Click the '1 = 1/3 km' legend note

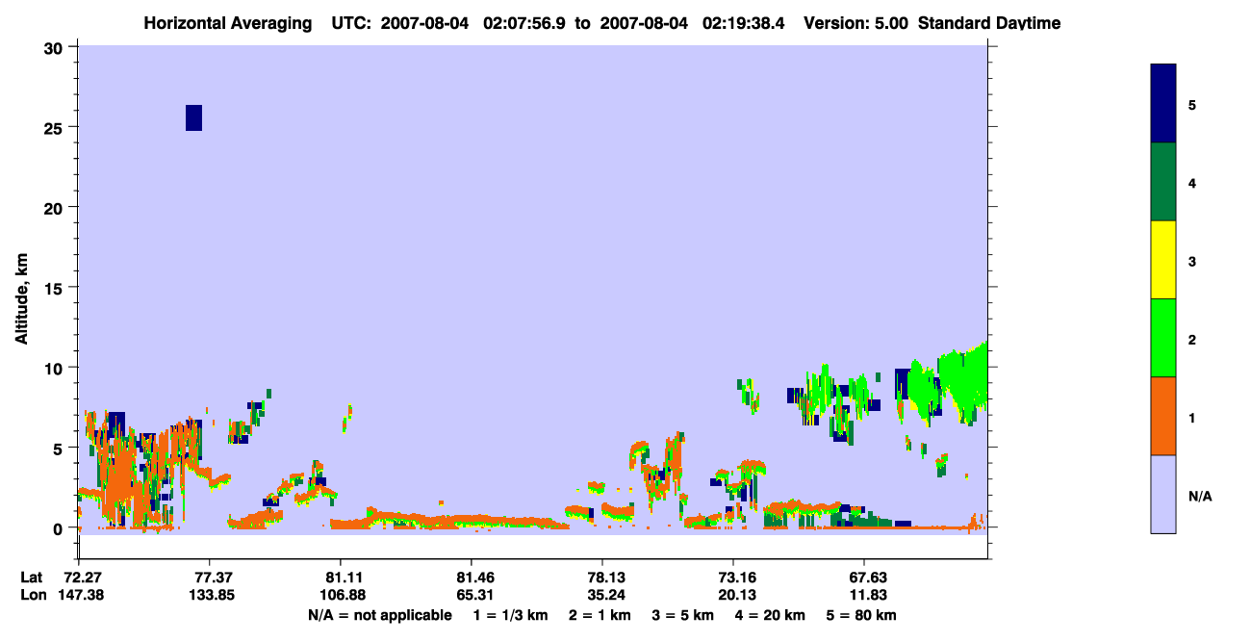pos(511,616)
